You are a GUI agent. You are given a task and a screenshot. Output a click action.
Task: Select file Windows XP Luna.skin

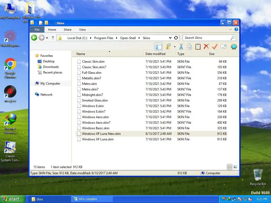(x=152, y=139)
